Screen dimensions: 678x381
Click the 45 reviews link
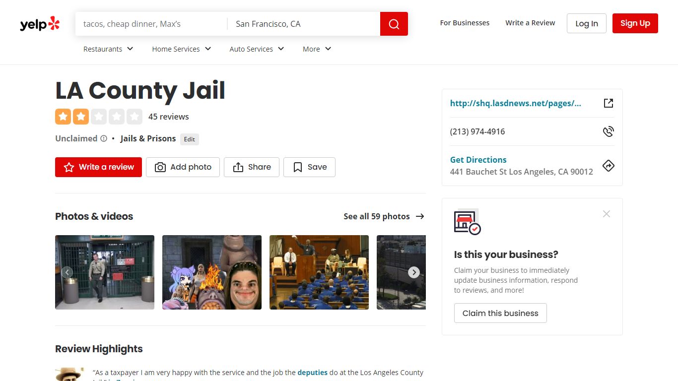pyautogui.click(x=169, y=117)
